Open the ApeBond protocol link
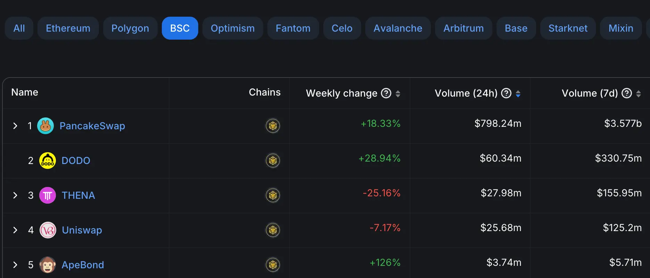650x278 pixels. (83, 265)
